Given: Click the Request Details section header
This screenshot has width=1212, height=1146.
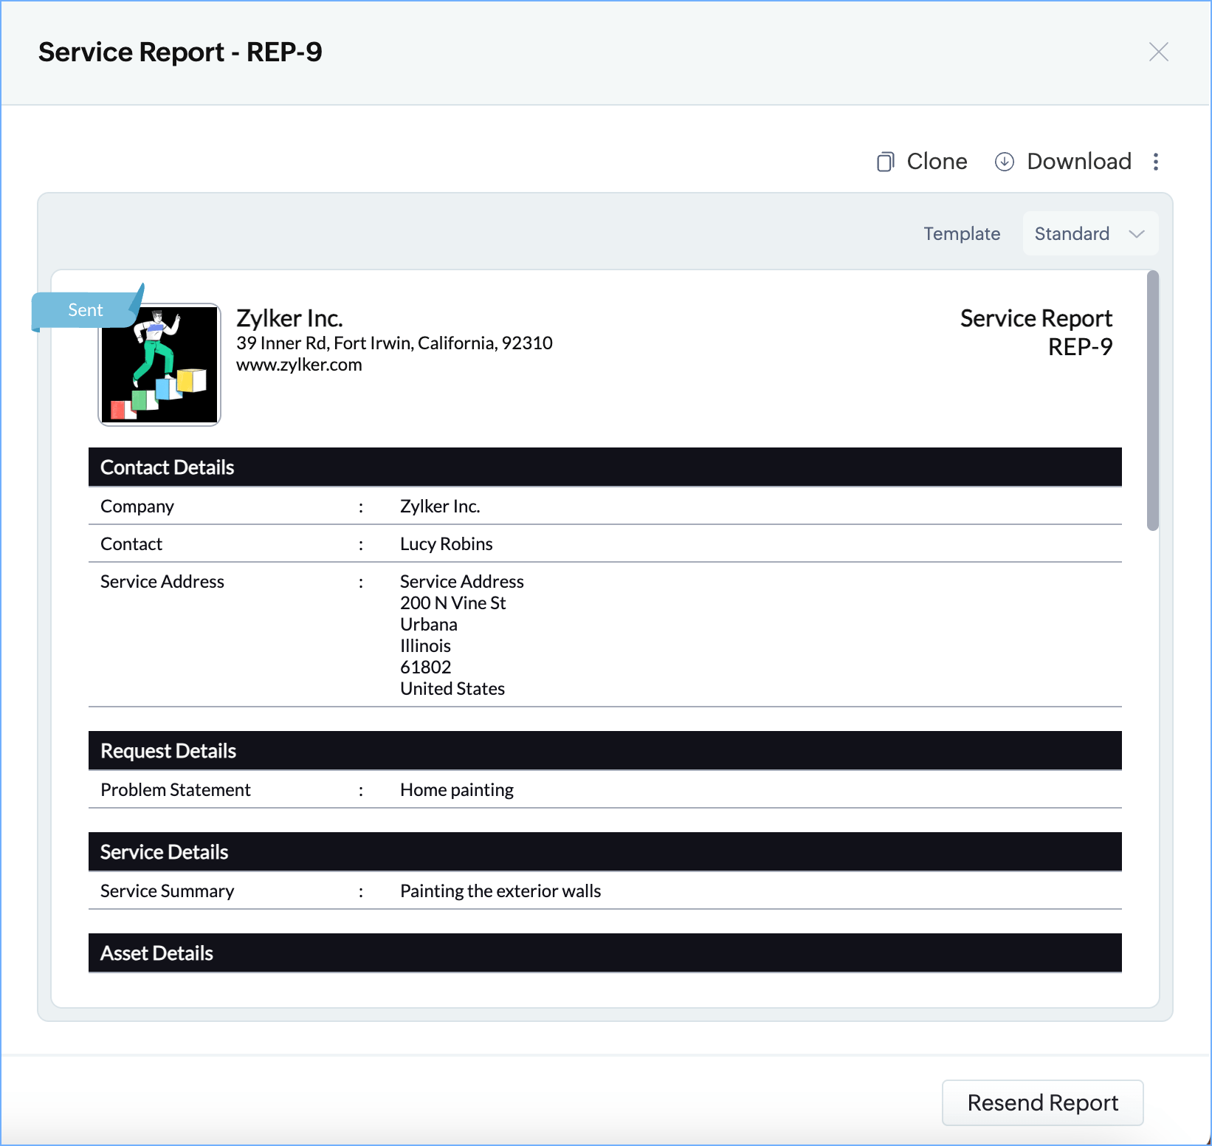Looking at the screenshot, I should tap(168, 751).
